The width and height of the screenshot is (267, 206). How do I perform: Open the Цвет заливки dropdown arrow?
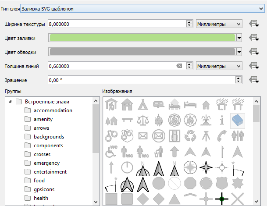(239, 38)
